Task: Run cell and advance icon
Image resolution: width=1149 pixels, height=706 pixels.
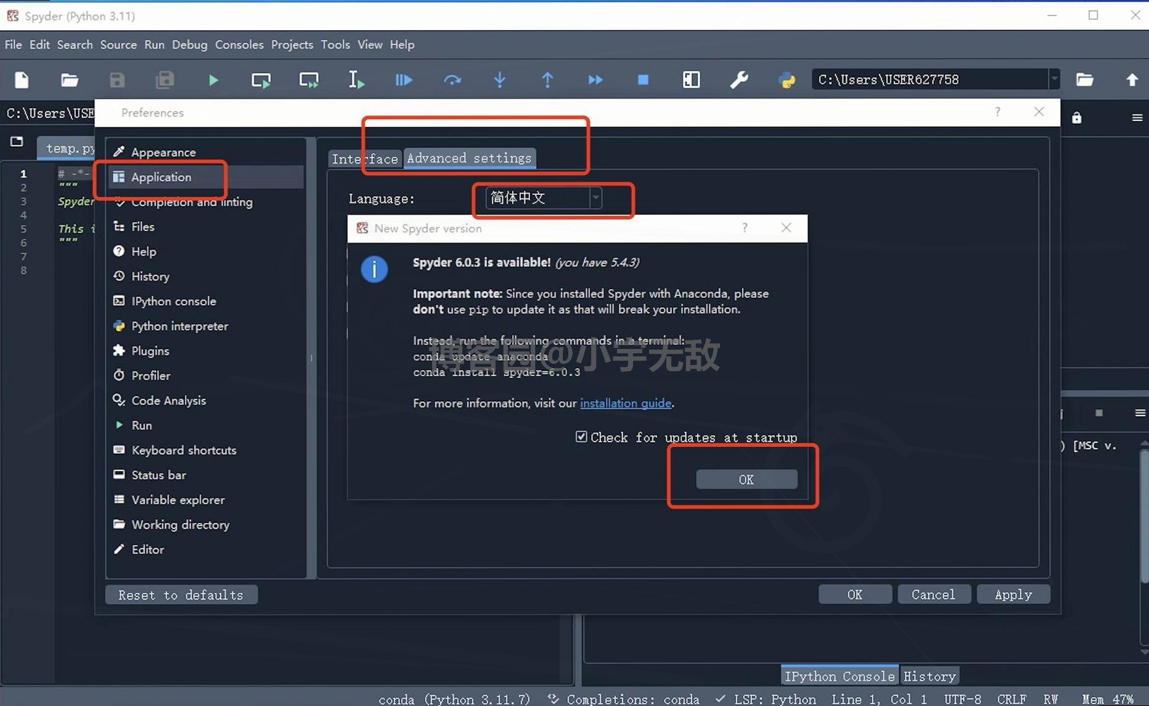Action: [309, 80]
